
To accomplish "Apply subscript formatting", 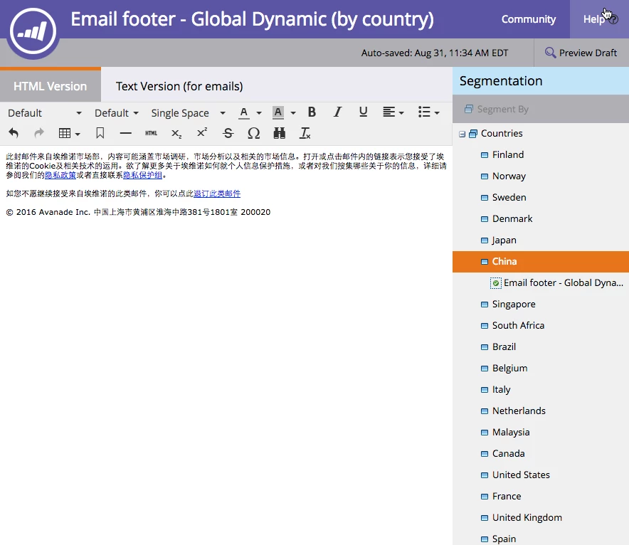I will tap(176, 134).
